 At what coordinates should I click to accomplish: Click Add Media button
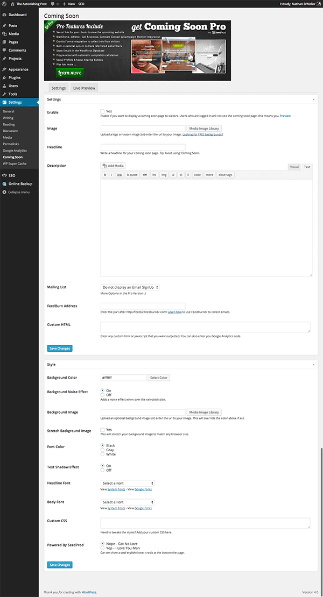pos(113,166)
